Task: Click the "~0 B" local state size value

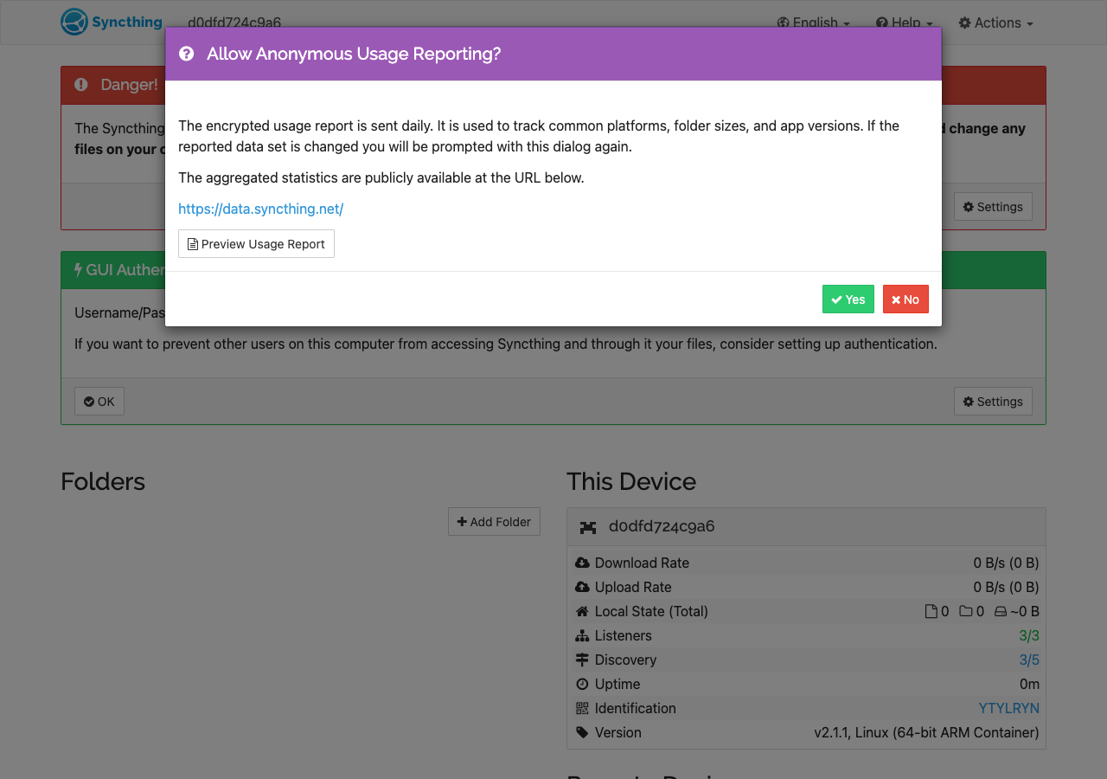Action: (x=1025, y=611)
